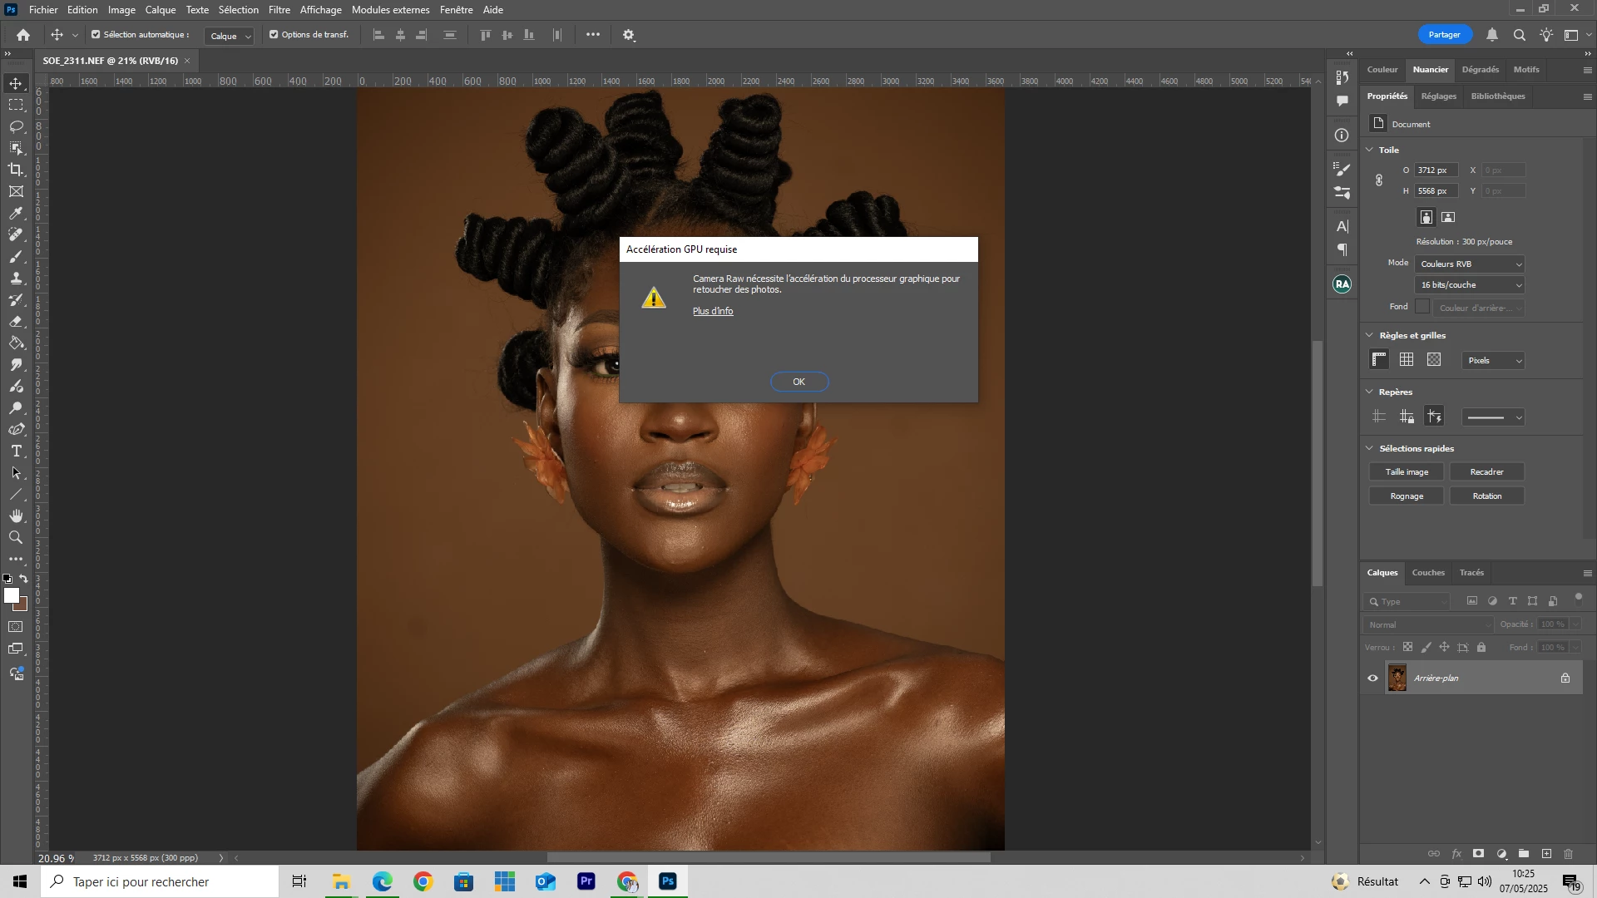Switch to the Couches tab
This screenshot has width=1597, height=898.
point(1428,573)
